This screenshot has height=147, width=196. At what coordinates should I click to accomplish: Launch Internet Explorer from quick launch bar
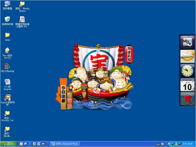30,144
